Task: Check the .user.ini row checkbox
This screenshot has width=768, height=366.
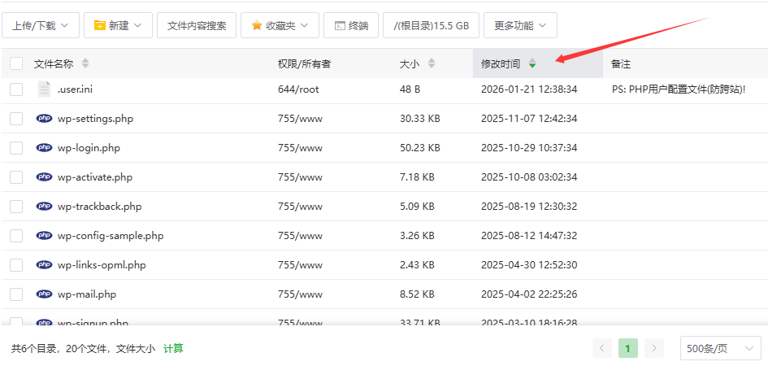Action: click(x=16, y=89)
